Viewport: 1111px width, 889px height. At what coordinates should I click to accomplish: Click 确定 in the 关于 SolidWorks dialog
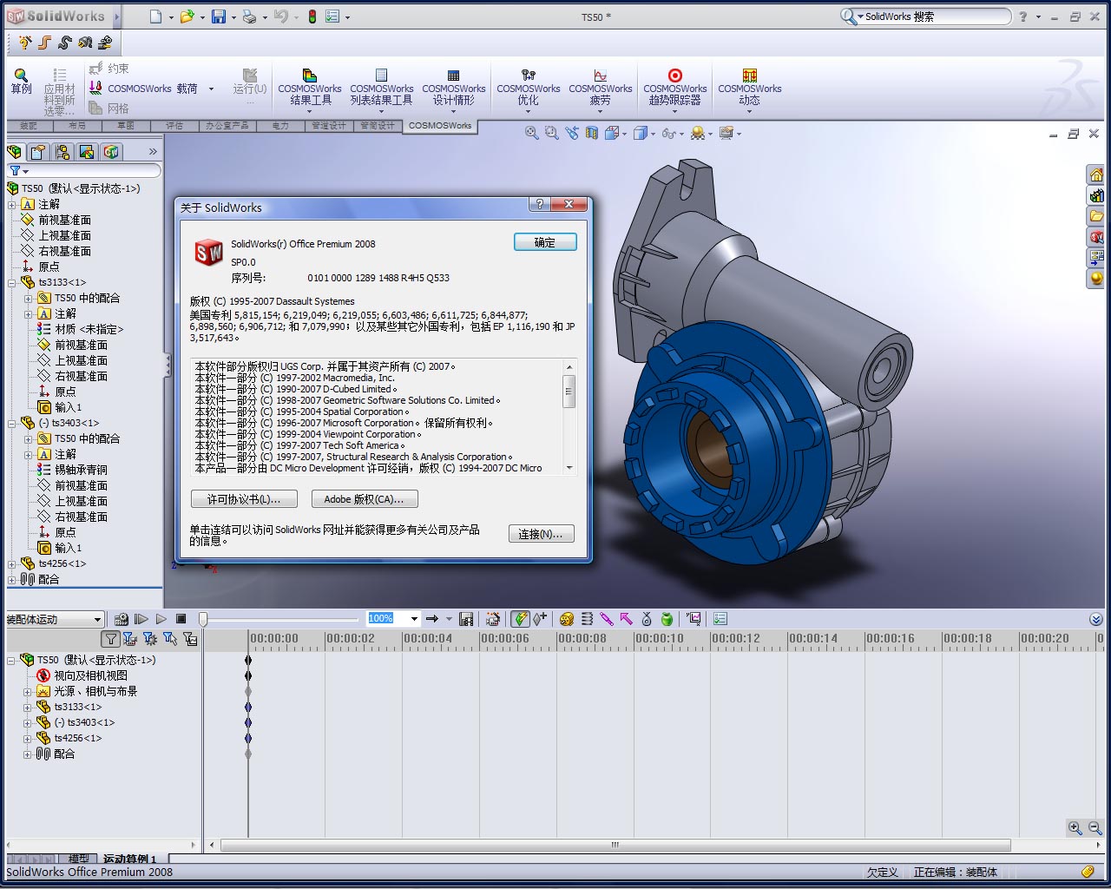(x=545, y=242)
